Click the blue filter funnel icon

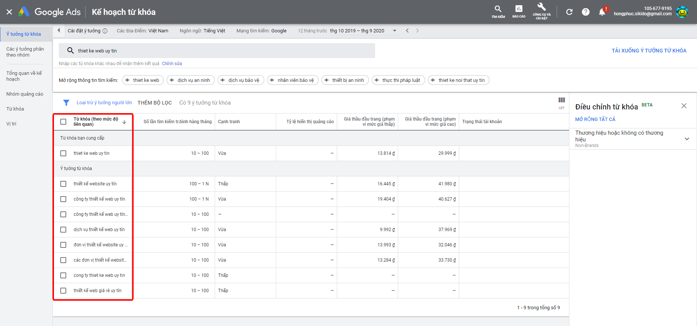pos(66,103)
